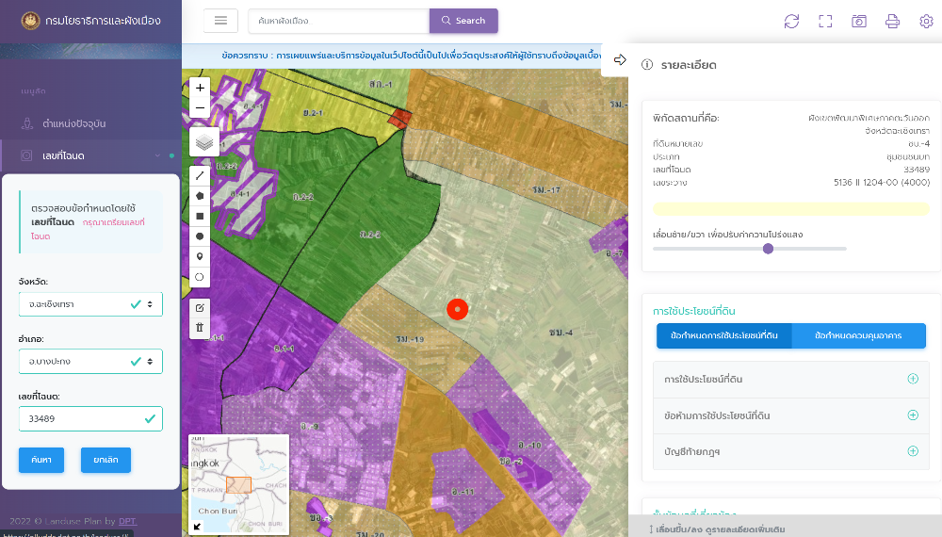Select the draw polyline tool on the map
The image size is (942, 537).
(x=200, y=175)
